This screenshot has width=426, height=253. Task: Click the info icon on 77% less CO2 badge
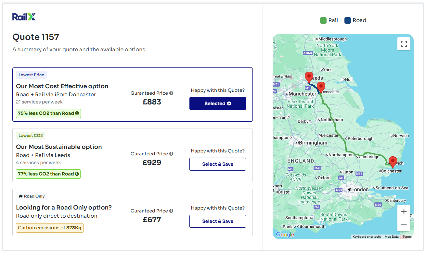coord(77,174)
